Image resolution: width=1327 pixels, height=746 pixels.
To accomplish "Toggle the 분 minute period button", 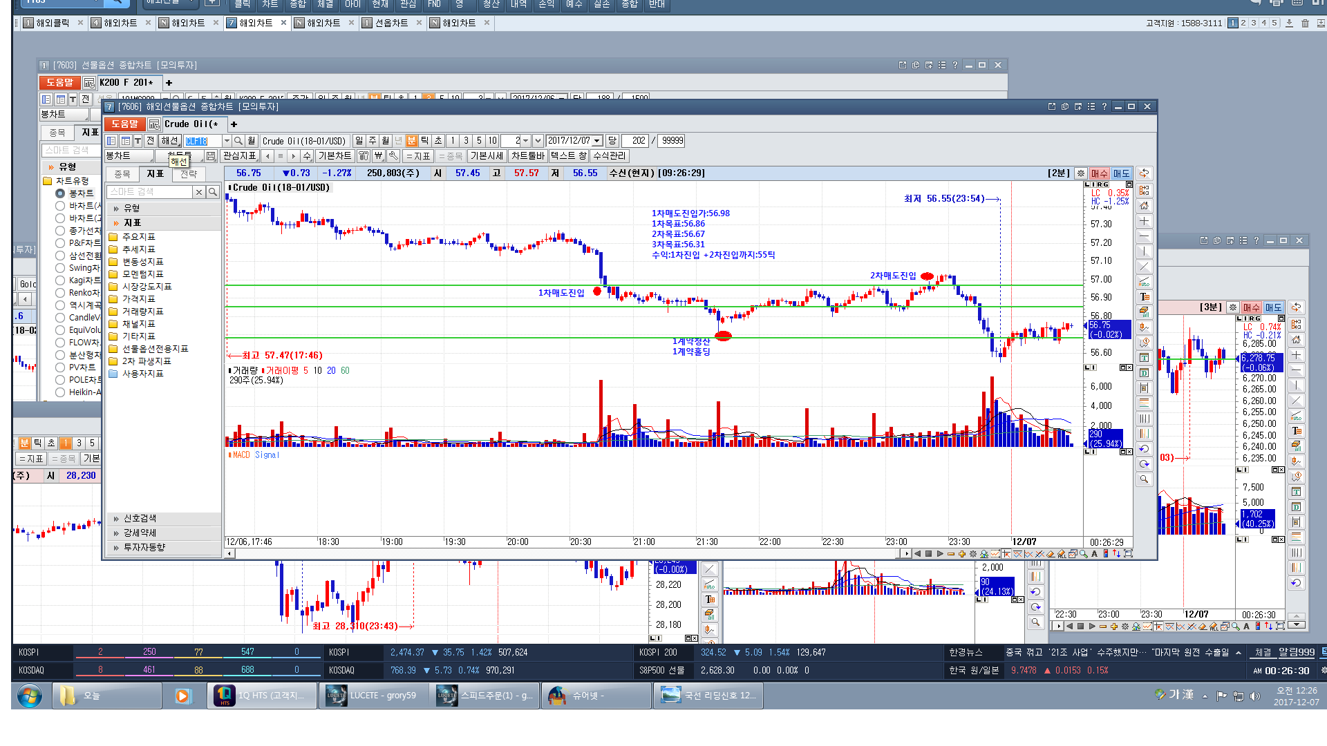I will [412, 141].
